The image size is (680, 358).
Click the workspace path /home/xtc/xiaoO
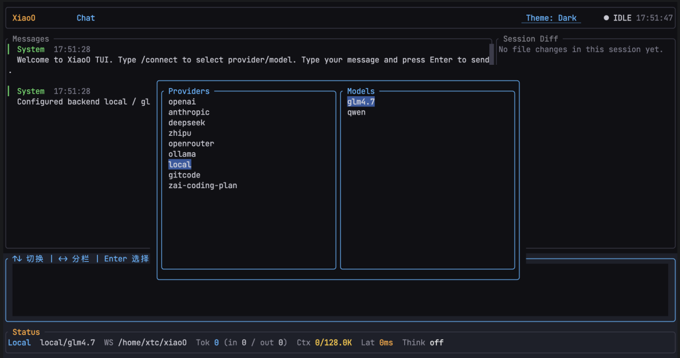point(152,342)
